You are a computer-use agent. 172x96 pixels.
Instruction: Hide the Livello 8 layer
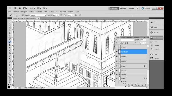pos(117,61)
